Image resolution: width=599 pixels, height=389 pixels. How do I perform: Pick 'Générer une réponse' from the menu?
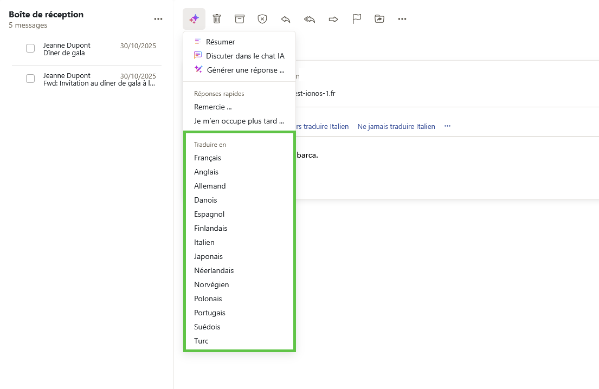[245, 70]
